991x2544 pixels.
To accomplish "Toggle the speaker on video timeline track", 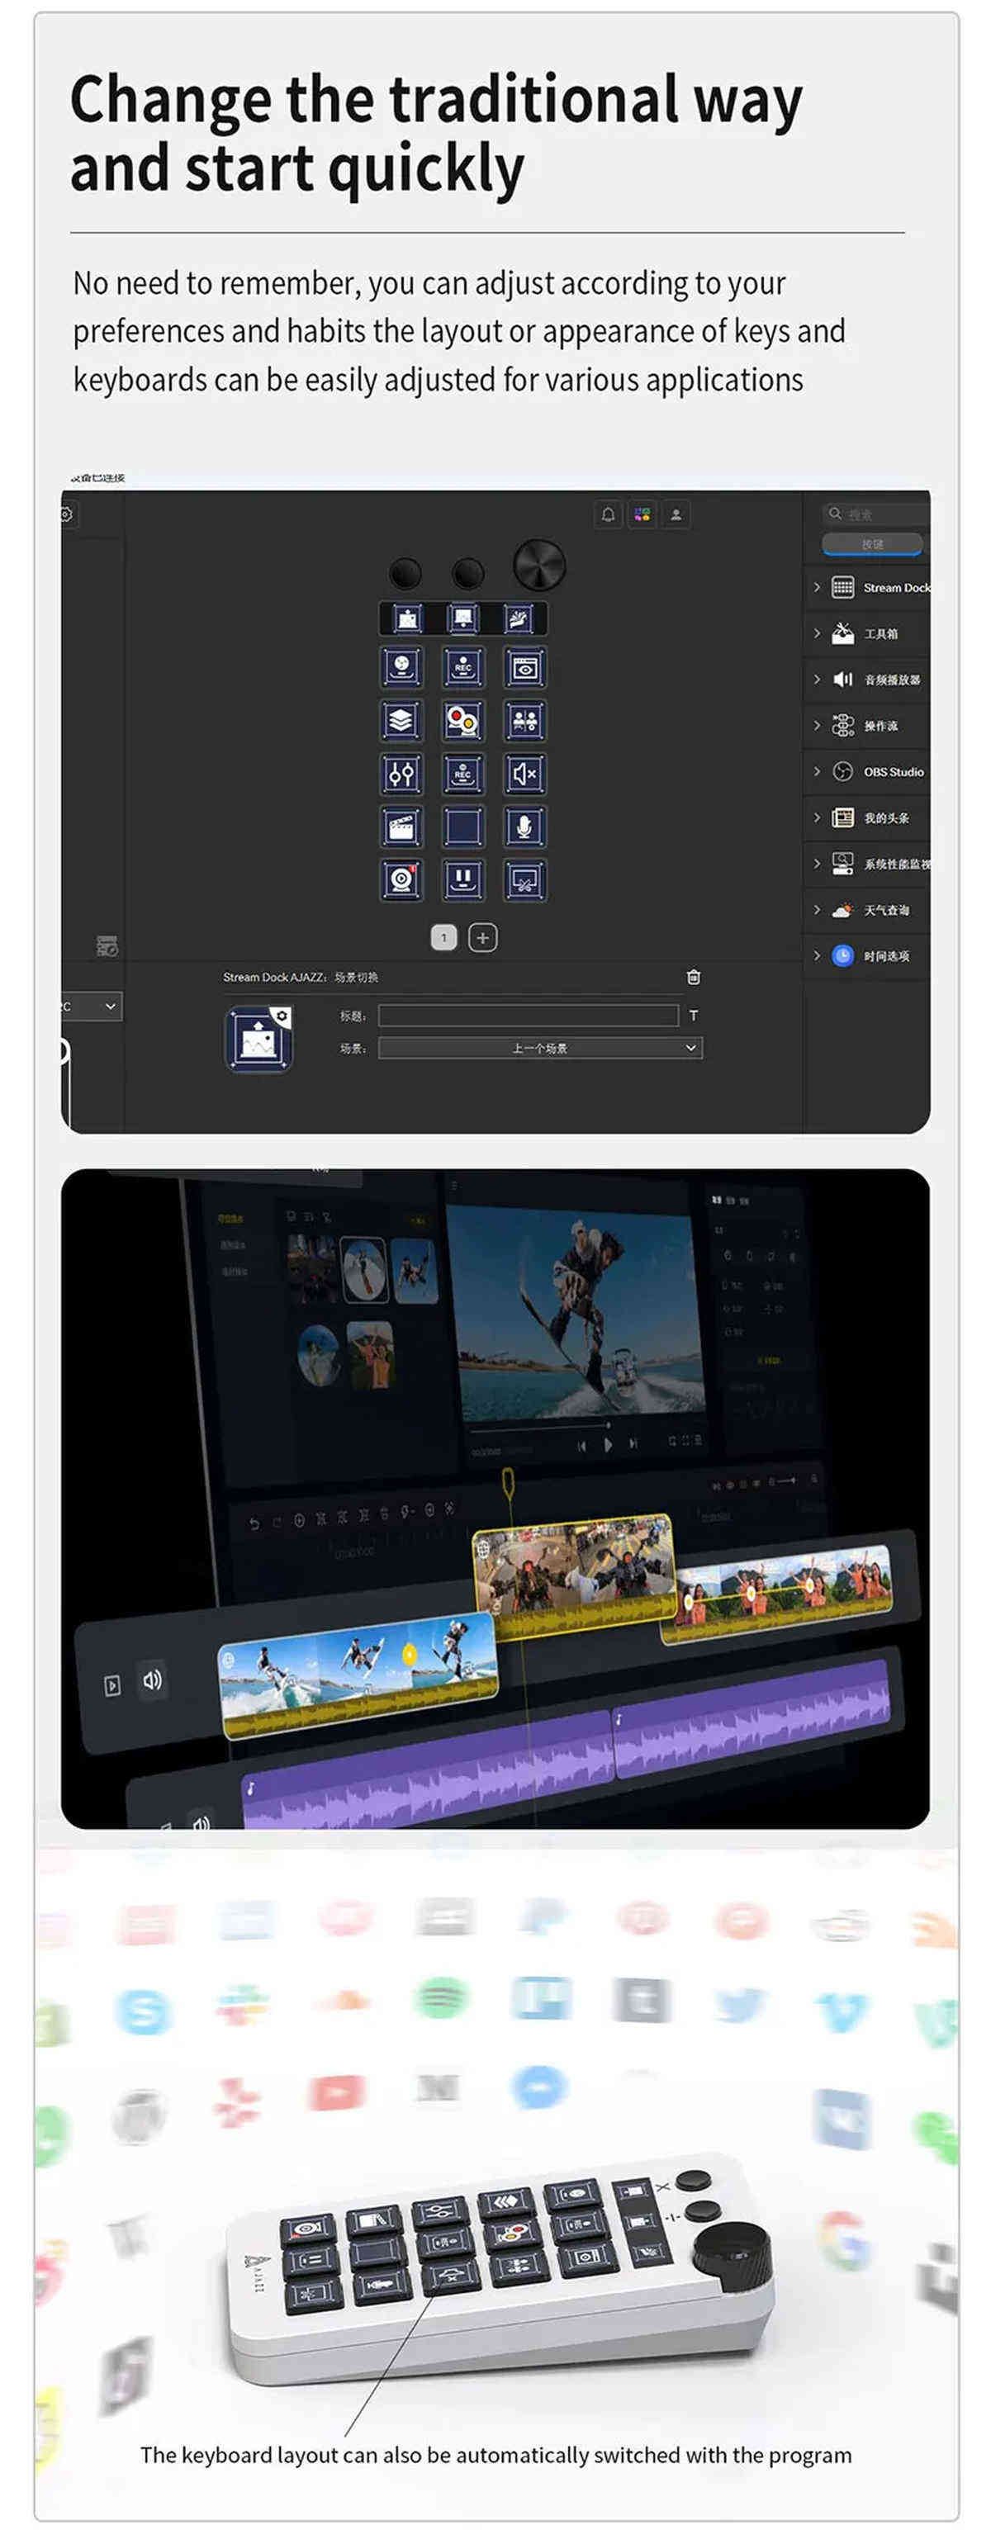I will [152, 1681].
